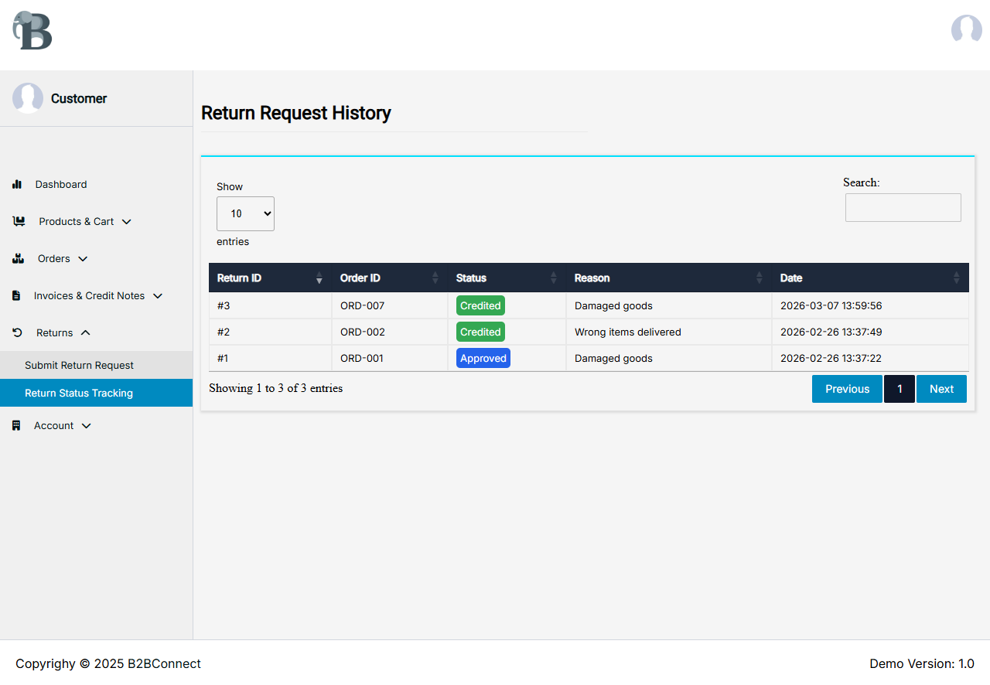The width and height of the screenshot is (990, 685).
Task: Click the Return ID #3 cell
Action: pos(270,305)
